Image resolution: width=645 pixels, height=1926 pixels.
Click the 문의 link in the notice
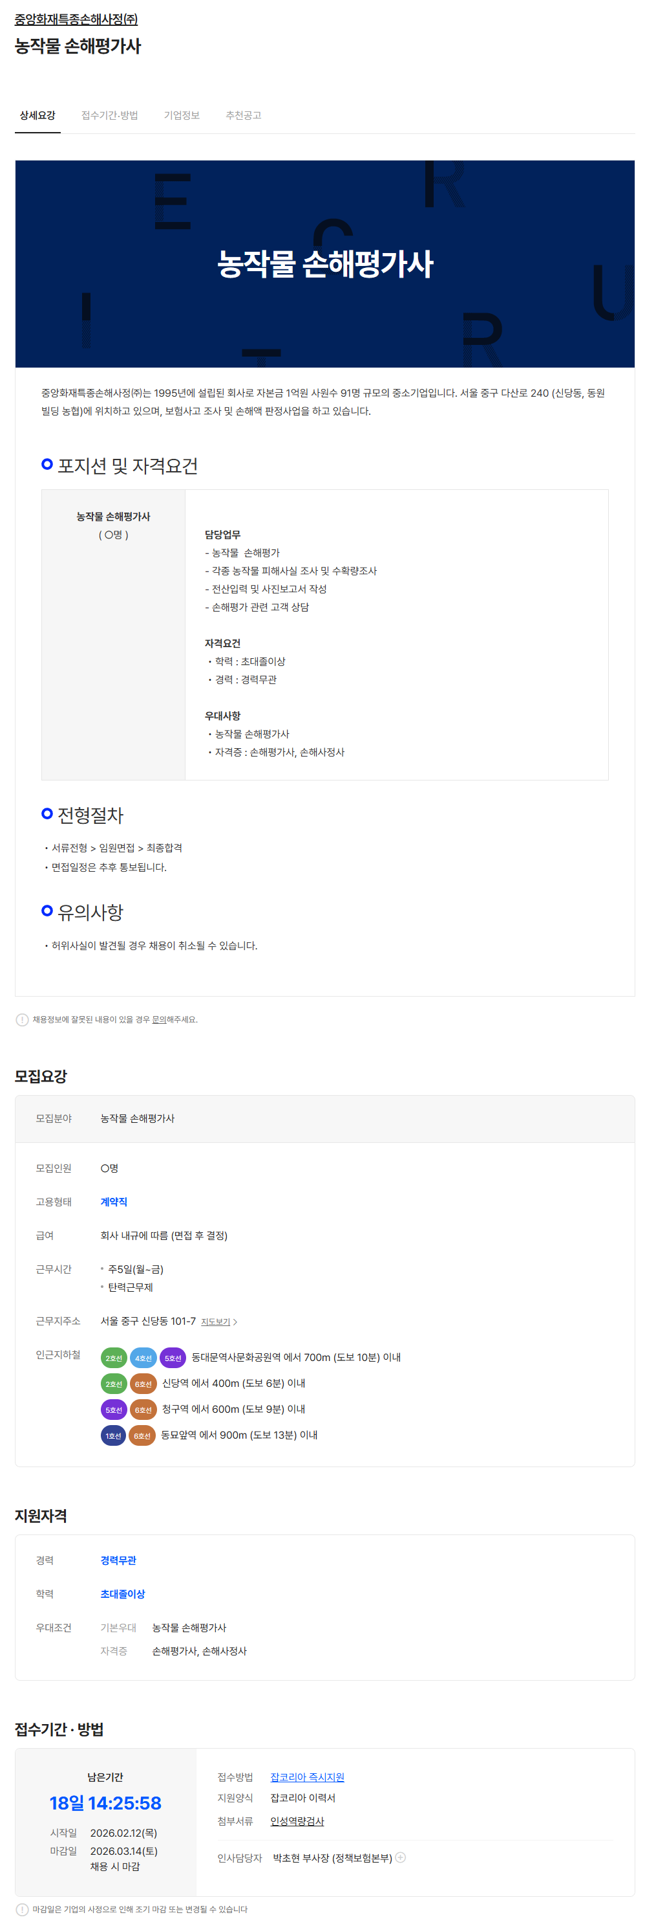(159, 1020)
